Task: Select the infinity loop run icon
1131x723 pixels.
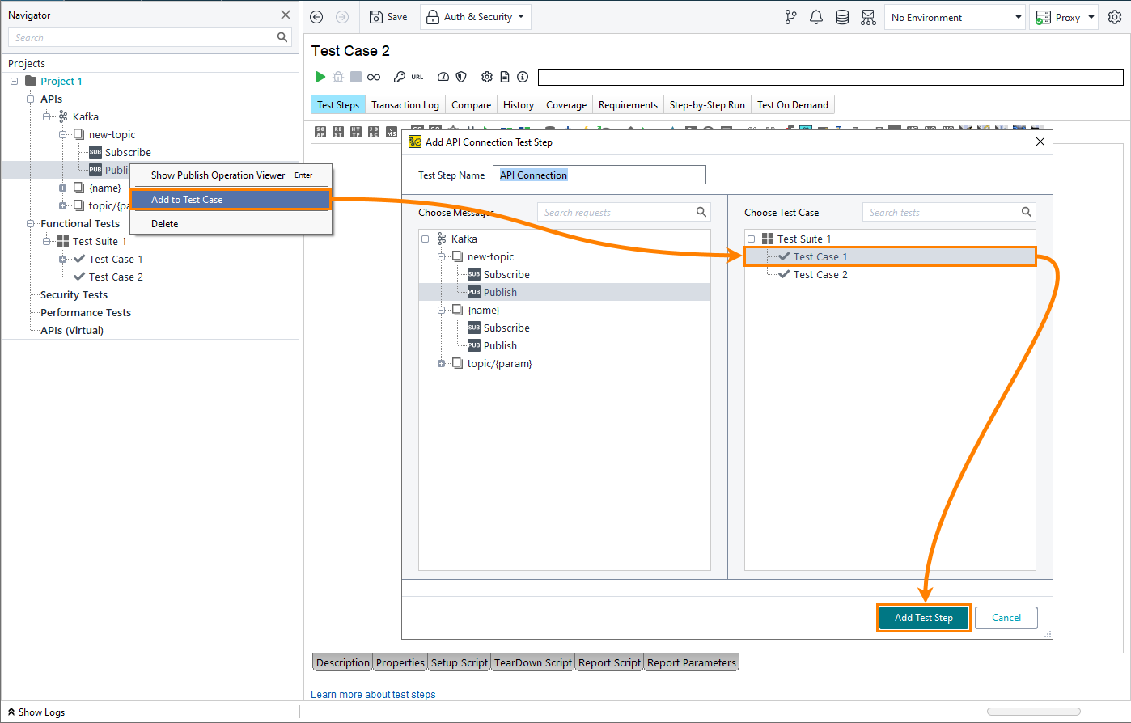Action: coord(374,77)
